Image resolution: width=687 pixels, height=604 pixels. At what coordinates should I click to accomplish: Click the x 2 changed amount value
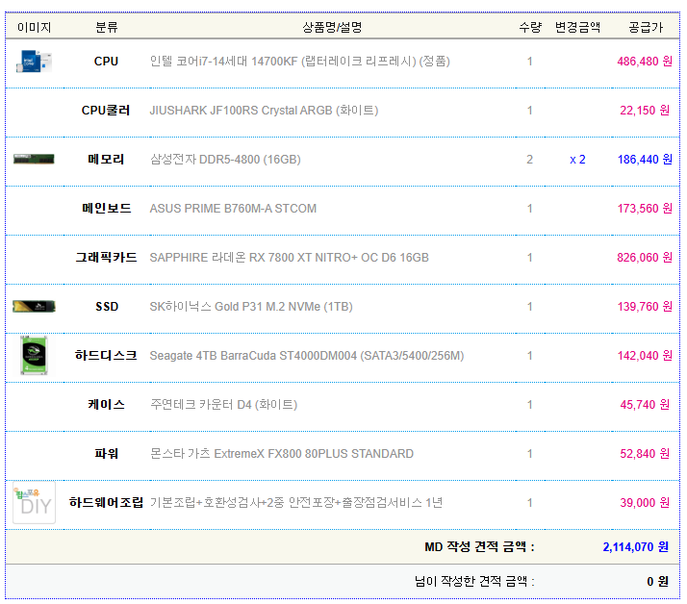[x=577, y=160]
